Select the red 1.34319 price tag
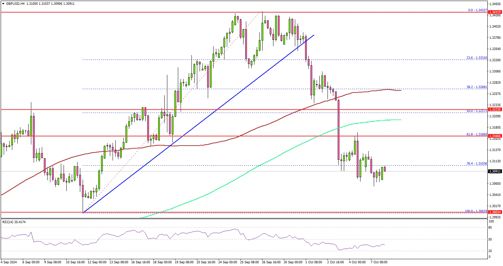Screen dimensions: 503x266 [495, 12]
